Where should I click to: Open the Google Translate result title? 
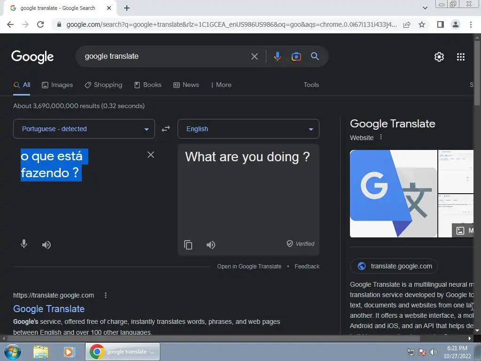click(x=49, y=309)
